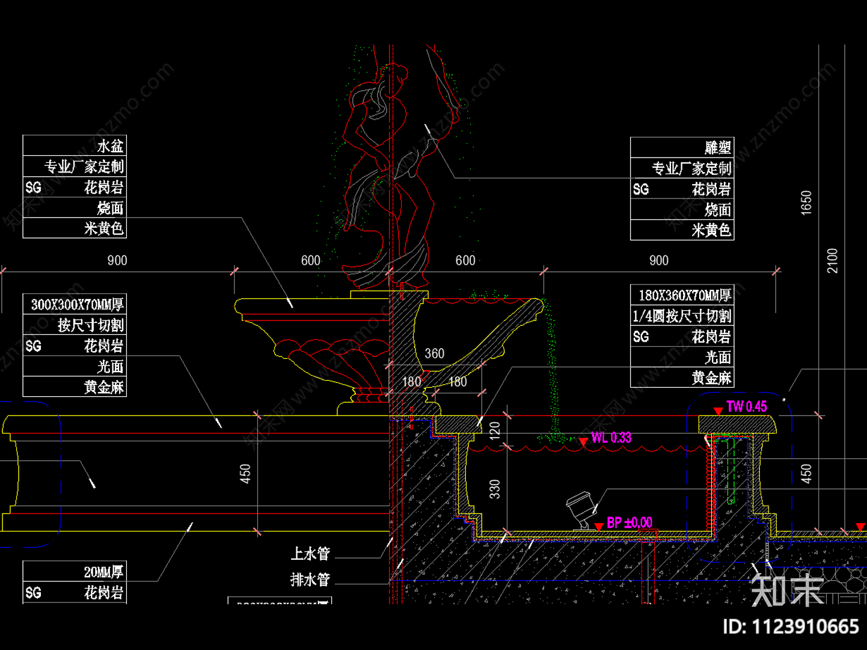Viewport: 867px width, 650px height.
Task: Click the 1/4圆按尺寸切割 annotation row
Action: click(682, 316)
